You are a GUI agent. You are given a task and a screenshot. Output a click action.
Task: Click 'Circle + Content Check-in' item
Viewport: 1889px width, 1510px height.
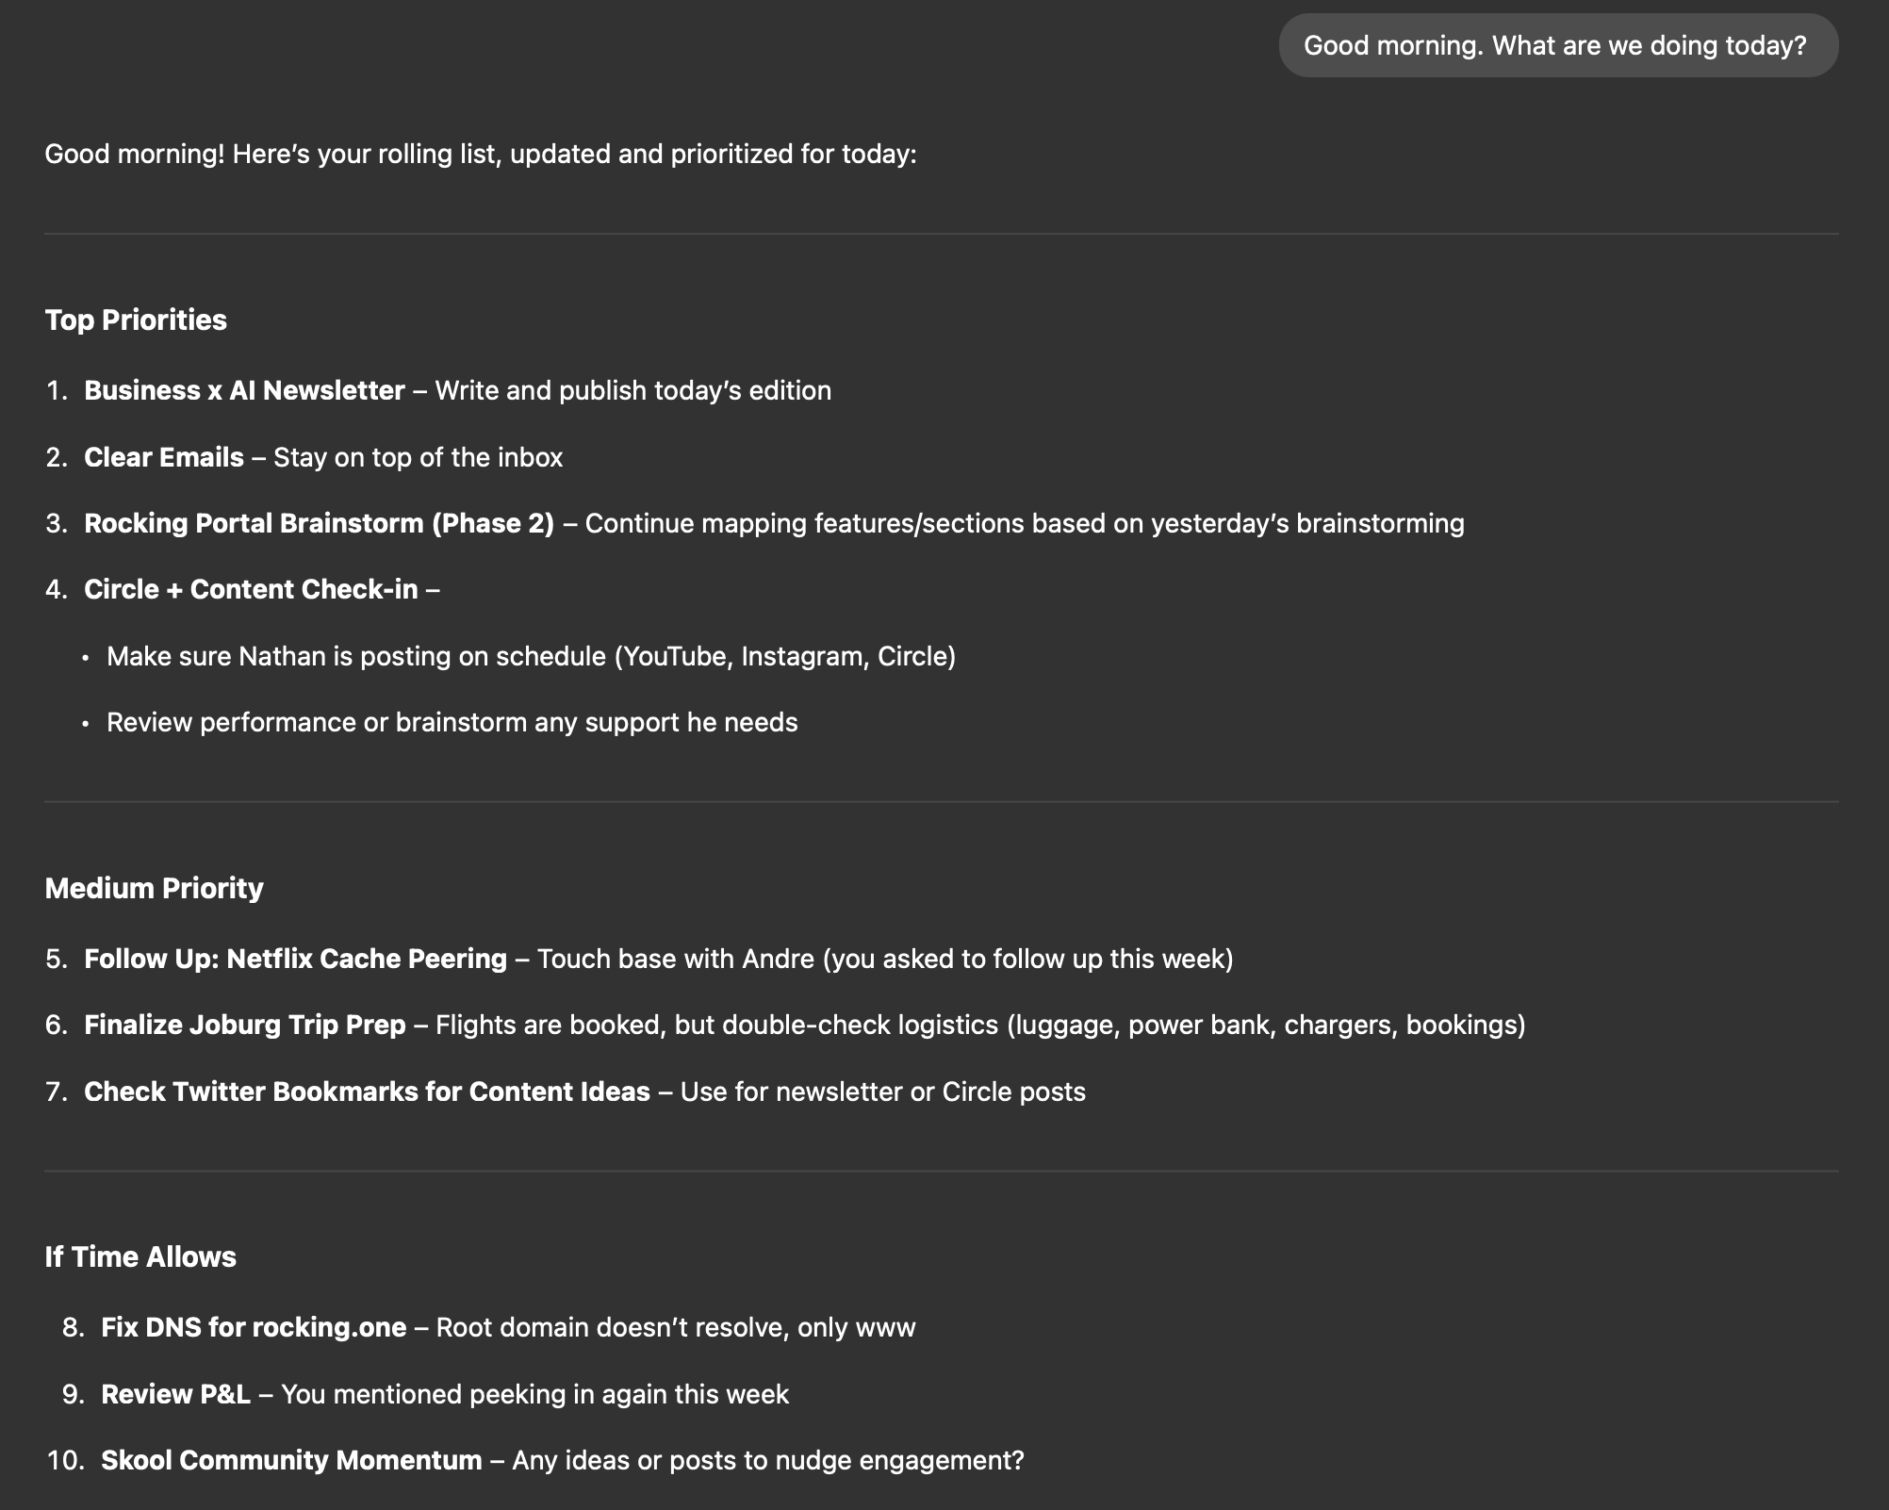(251, 589)
